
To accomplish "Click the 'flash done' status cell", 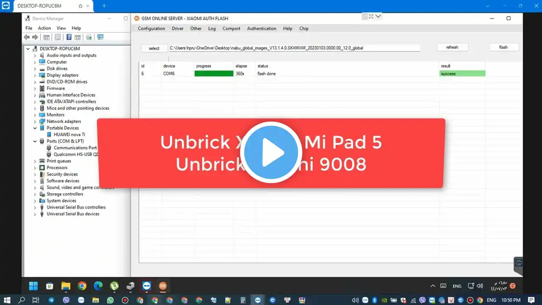I will [267, 74].
